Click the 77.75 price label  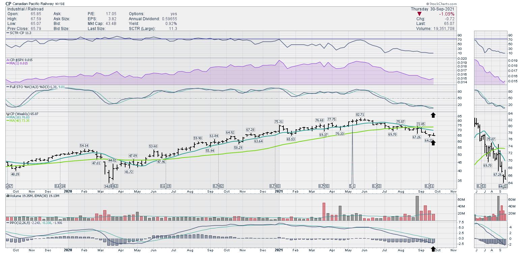[332, 119]
